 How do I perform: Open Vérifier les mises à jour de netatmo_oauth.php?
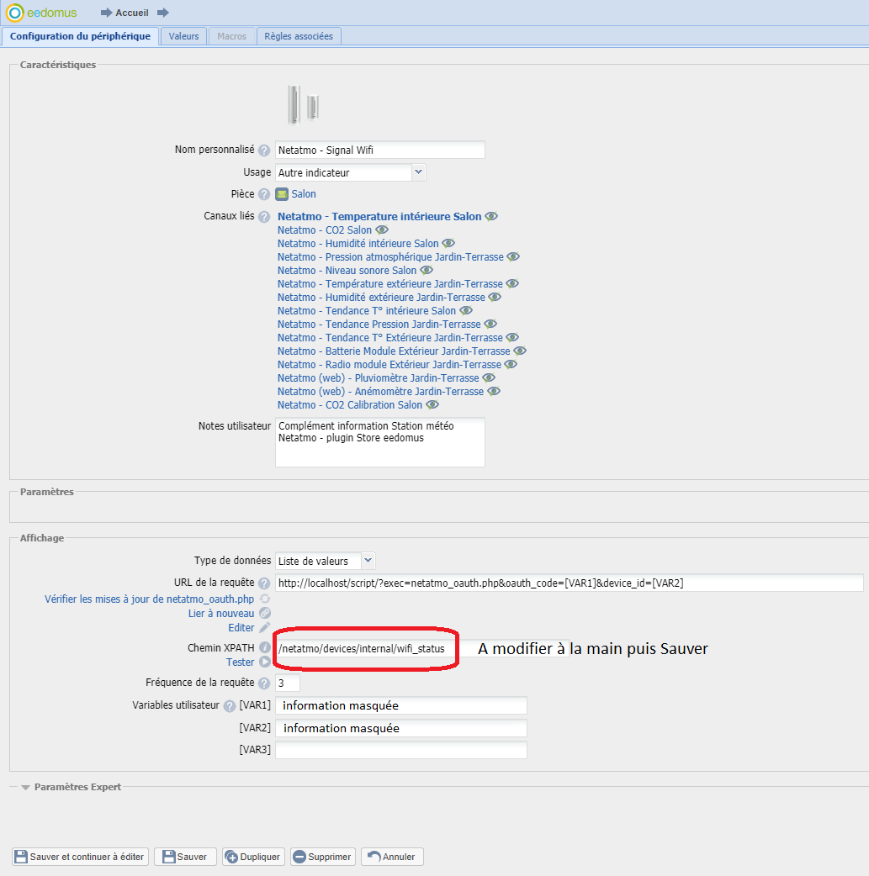pyautogui.click(x=149, y=599)
